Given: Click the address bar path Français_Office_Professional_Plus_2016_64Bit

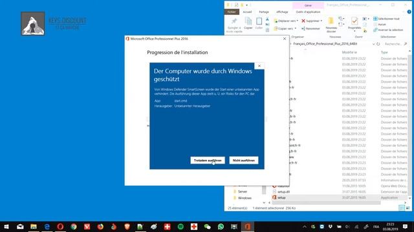Looking at the screenshot, I should coord(325,44).
